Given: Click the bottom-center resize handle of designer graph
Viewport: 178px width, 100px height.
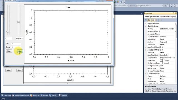Looking at the screenshot, I should 67,83.
